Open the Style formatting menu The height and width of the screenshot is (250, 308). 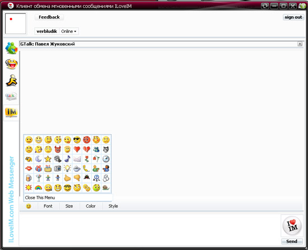[113, 206]
